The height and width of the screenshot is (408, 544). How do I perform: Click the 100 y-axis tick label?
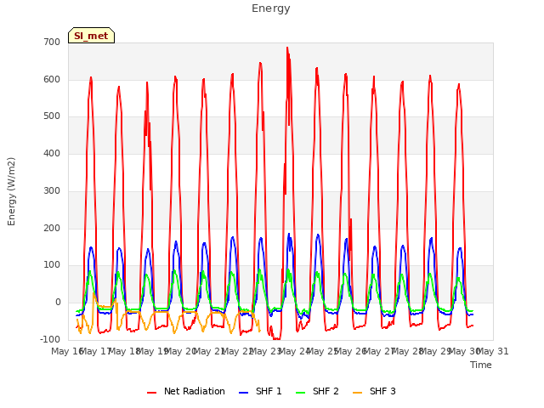pos(52,265)
